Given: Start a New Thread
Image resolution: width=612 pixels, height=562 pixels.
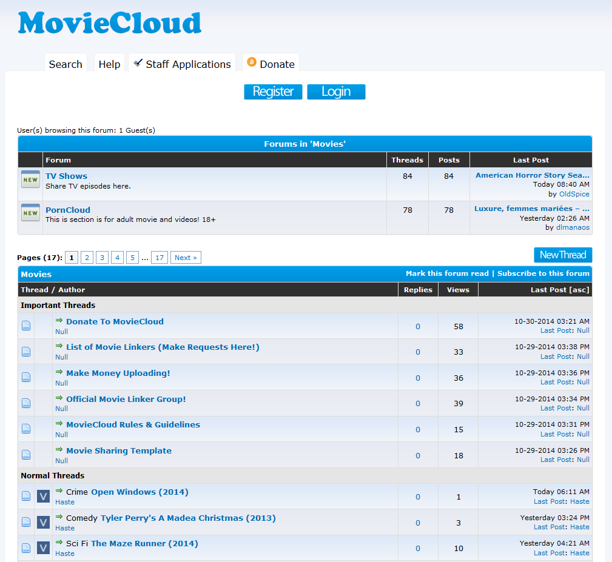Looking at the screenshot, I should point(563,255).
